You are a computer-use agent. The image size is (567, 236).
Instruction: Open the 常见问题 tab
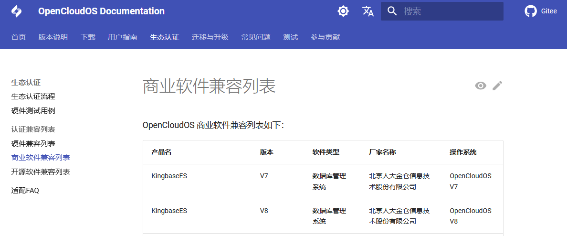256,37
